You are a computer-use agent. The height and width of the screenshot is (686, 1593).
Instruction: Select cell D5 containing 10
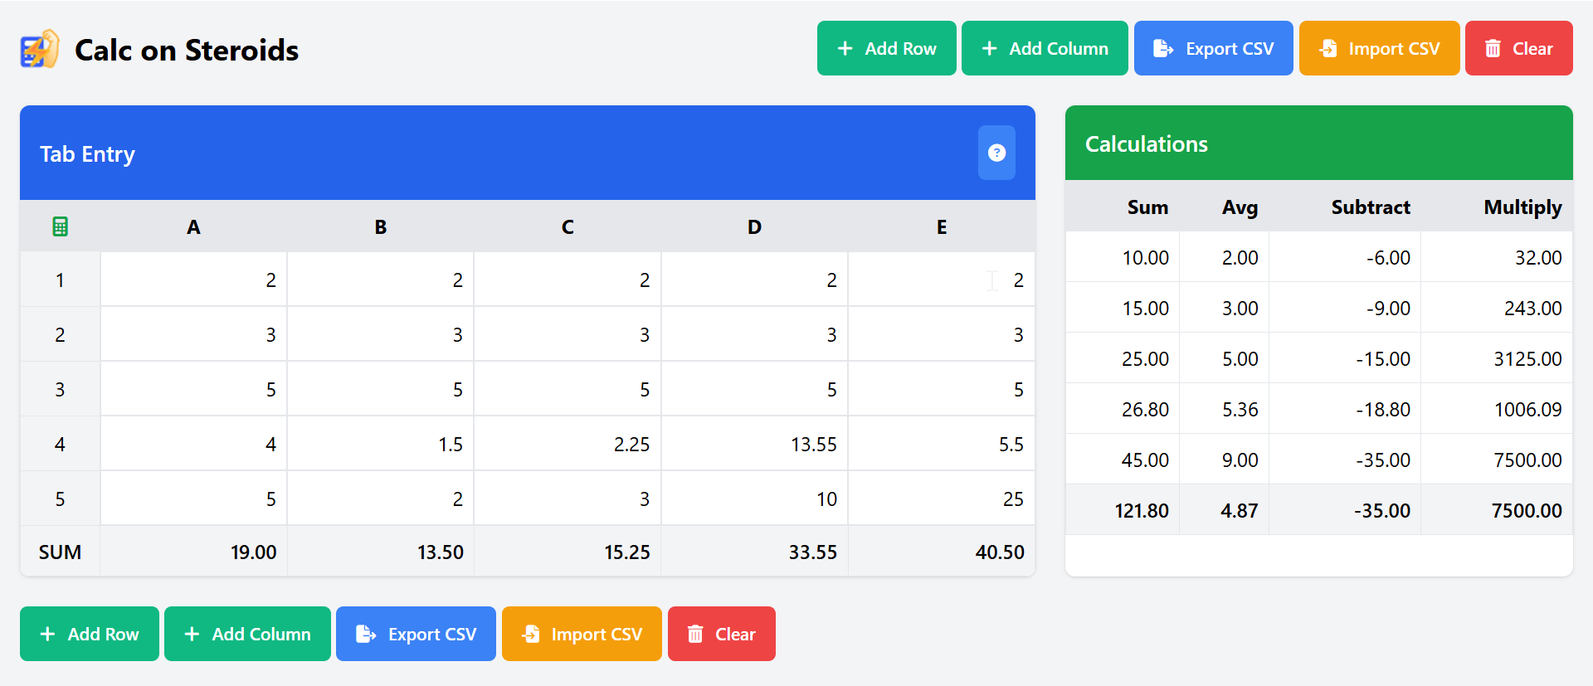click(x=754, y=499)
